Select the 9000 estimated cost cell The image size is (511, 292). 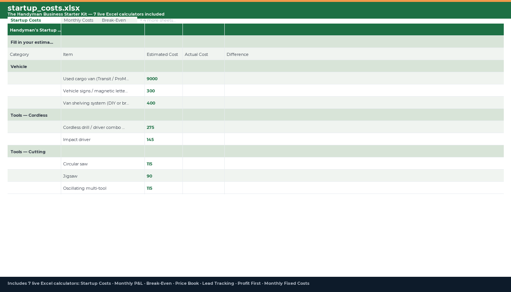point(163,78)
